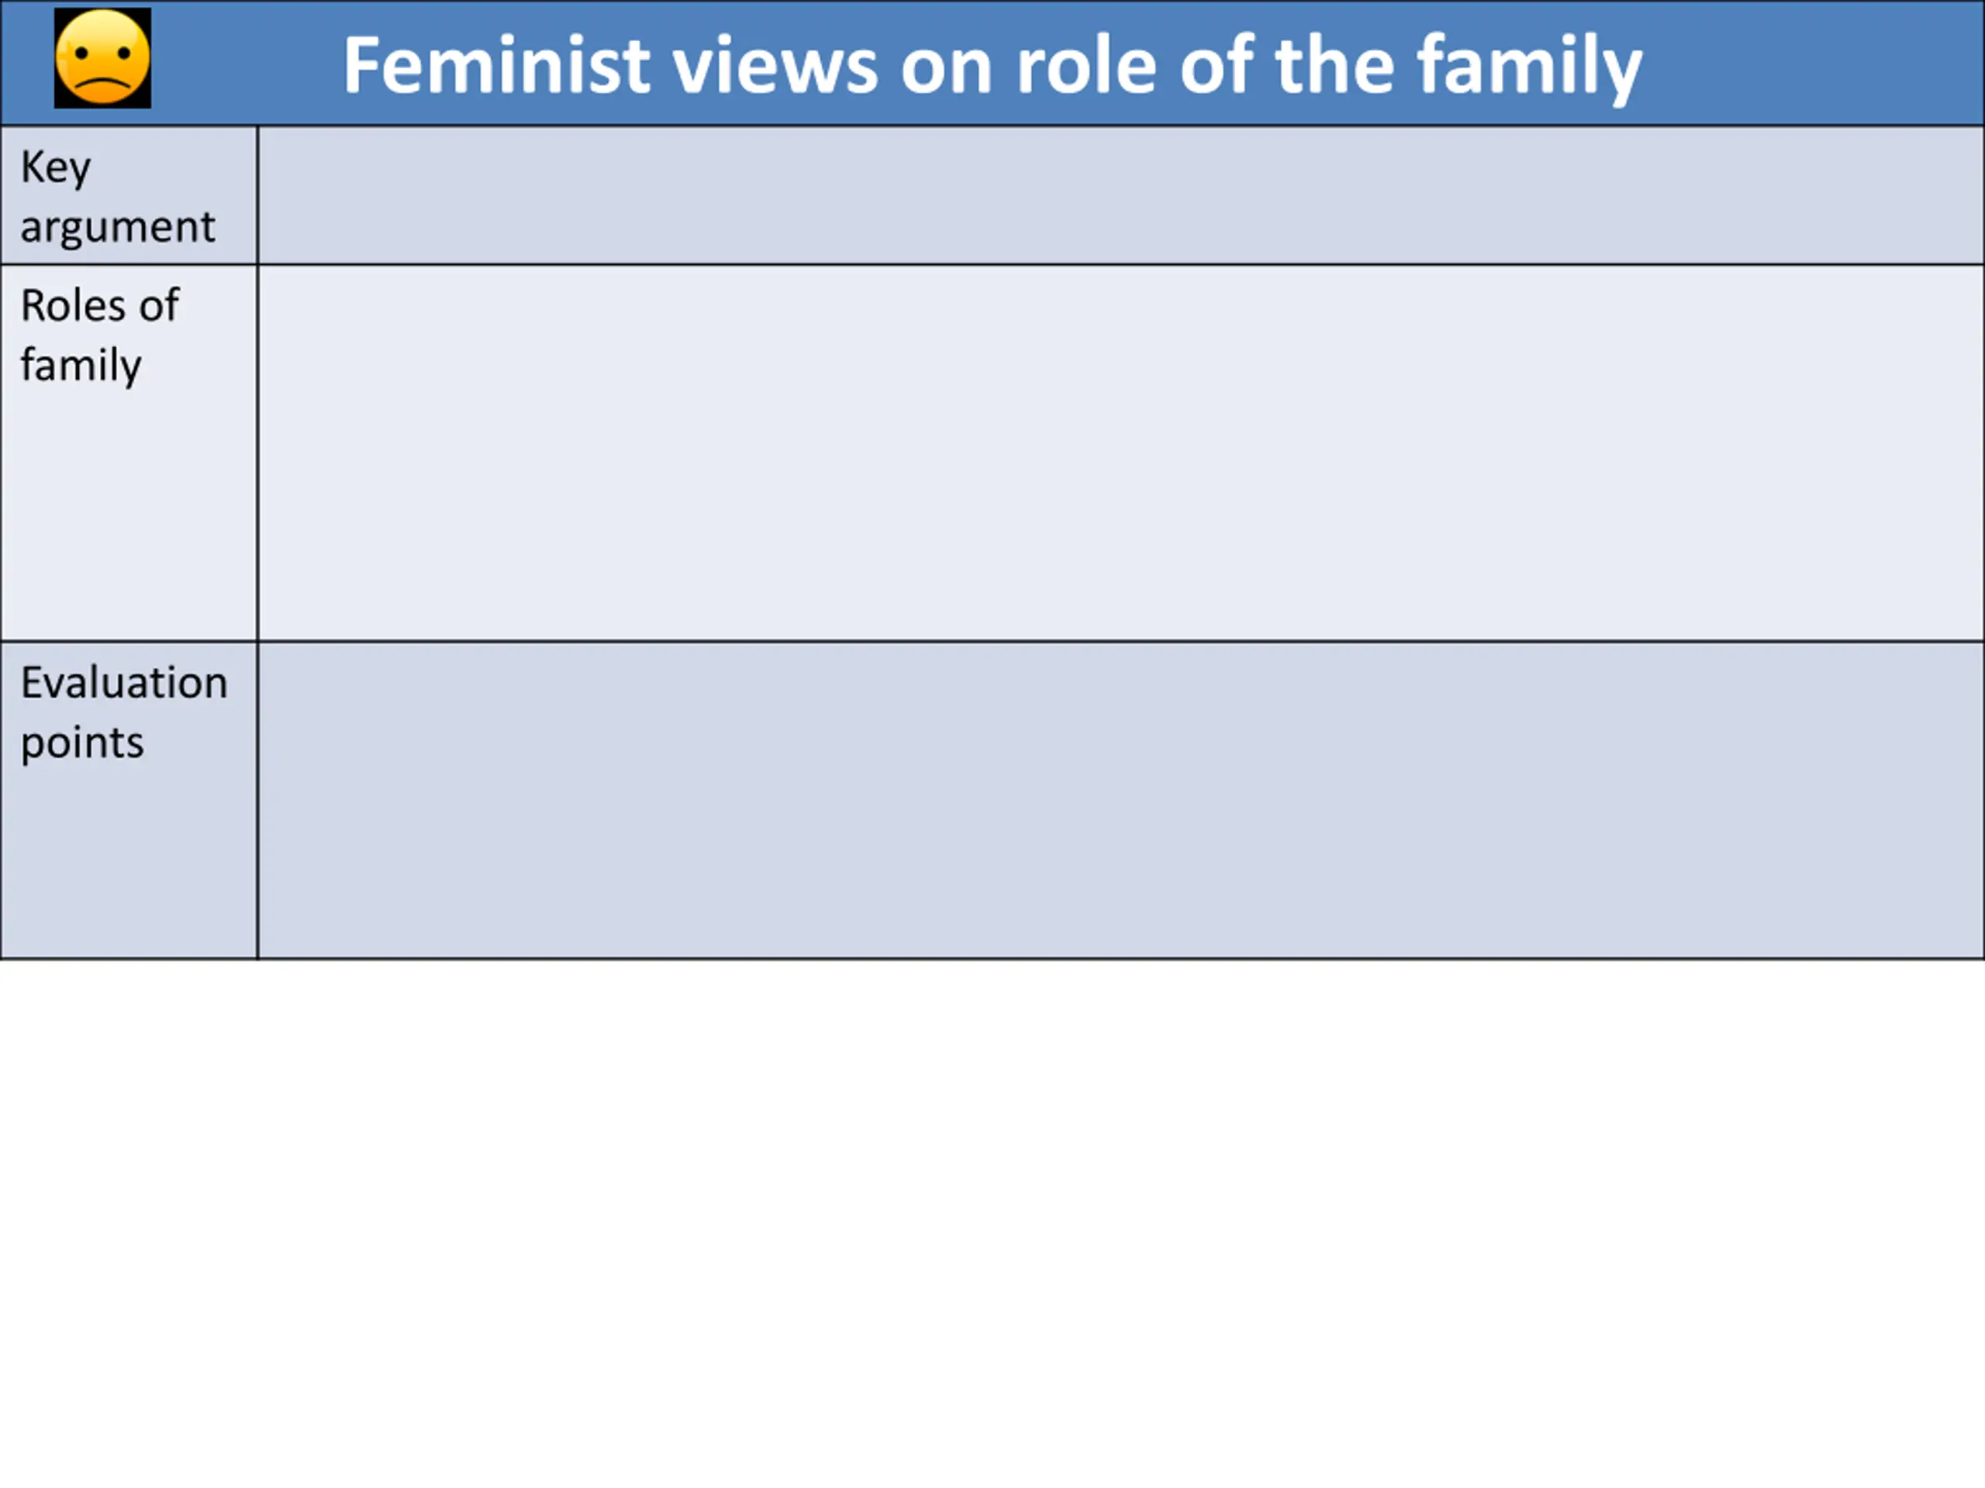Place cursor in empty Roles of family cell

1120,453
